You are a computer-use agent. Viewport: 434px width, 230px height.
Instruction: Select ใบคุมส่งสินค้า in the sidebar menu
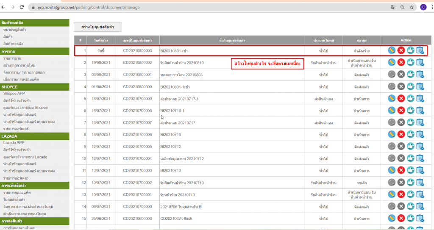[x=14, y=200]
